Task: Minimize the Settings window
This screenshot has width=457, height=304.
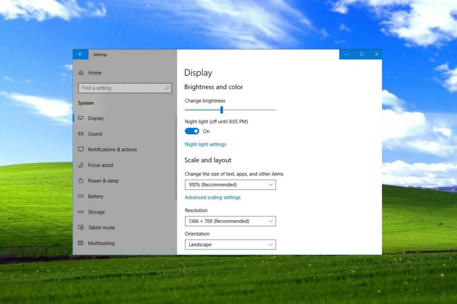Action: coord(347,55)
